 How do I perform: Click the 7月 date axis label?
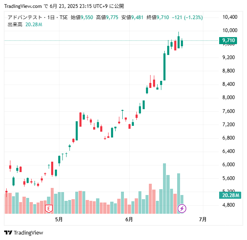(x=203, y=219)
